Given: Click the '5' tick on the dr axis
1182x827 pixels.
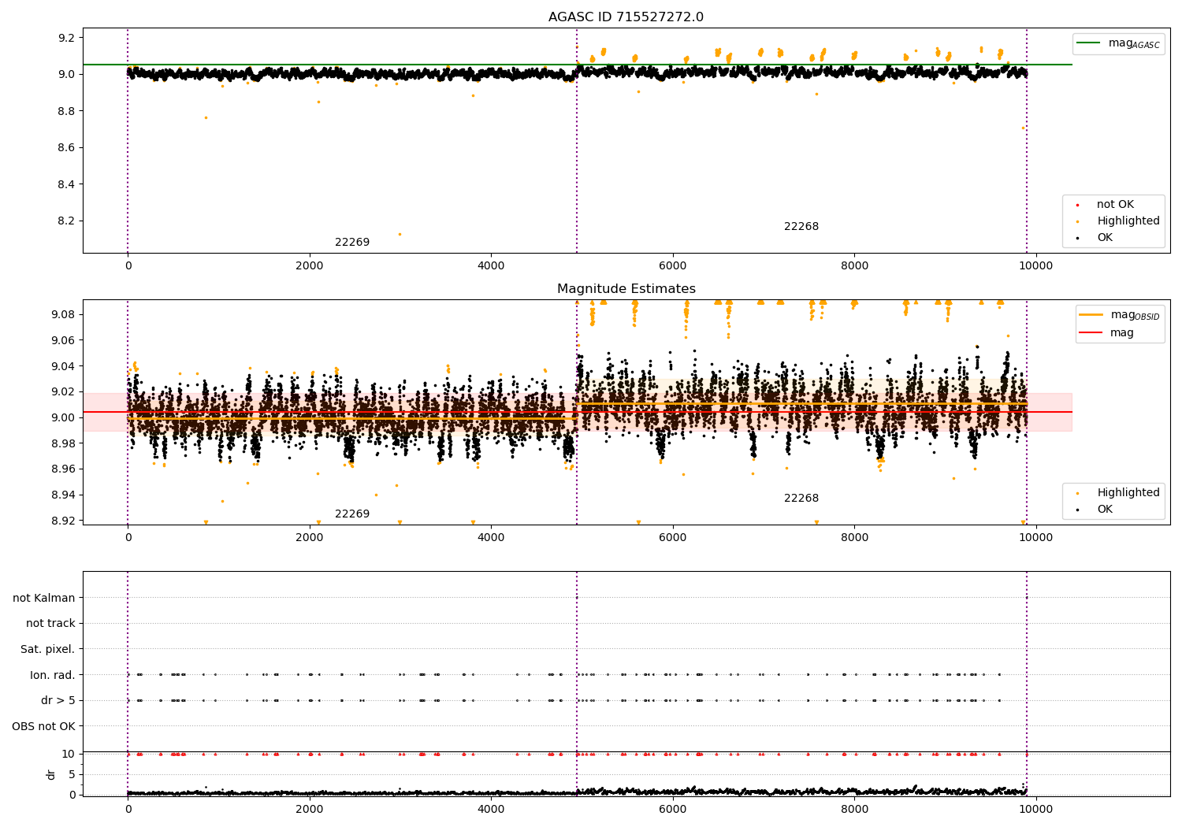Looking at the screenshot, I should click(72, 775).
